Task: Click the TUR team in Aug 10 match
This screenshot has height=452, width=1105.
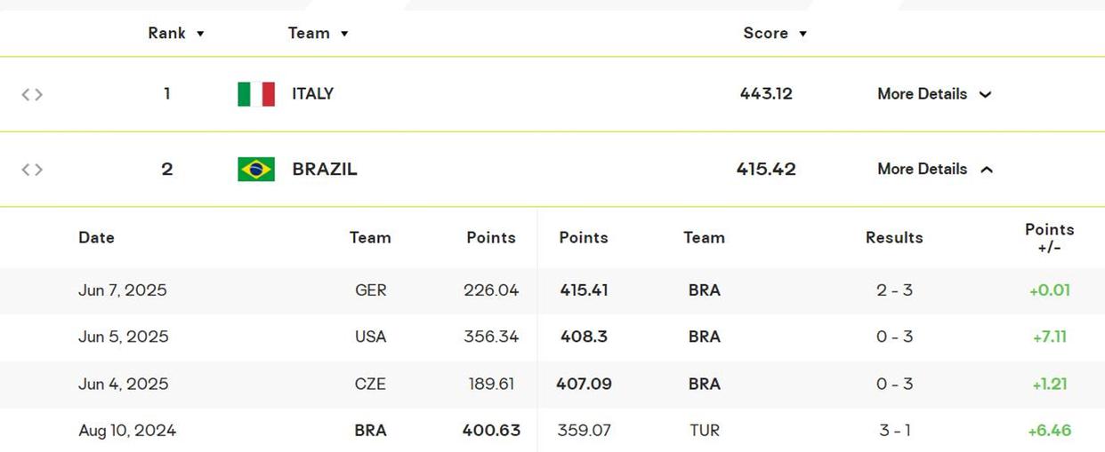Action: (x=704, y=431)
